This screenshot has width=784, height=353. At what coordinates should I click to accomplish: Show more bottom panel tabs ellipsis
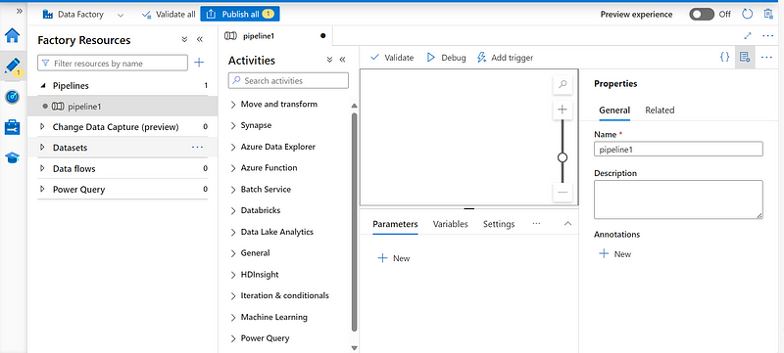point(536,224)
